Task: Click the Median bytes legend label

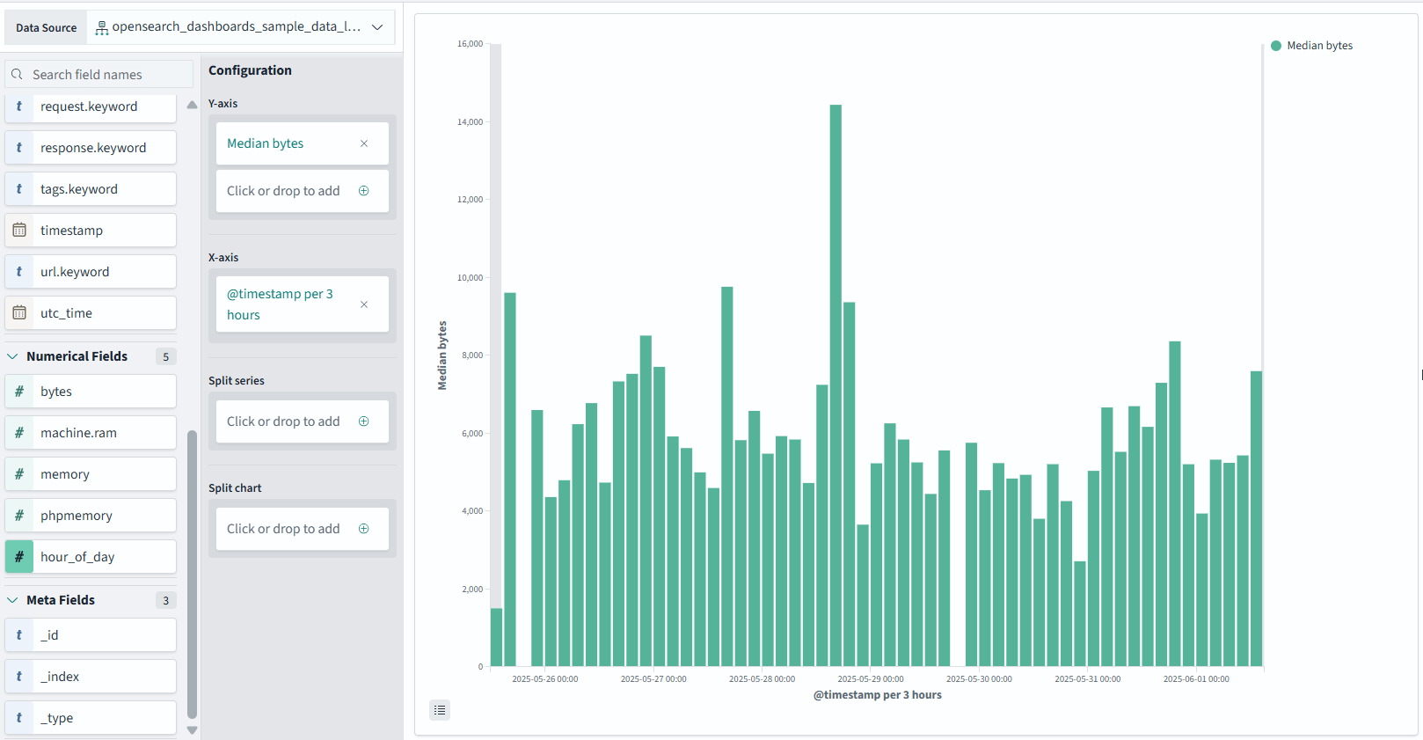Action: click(1319, 46)
